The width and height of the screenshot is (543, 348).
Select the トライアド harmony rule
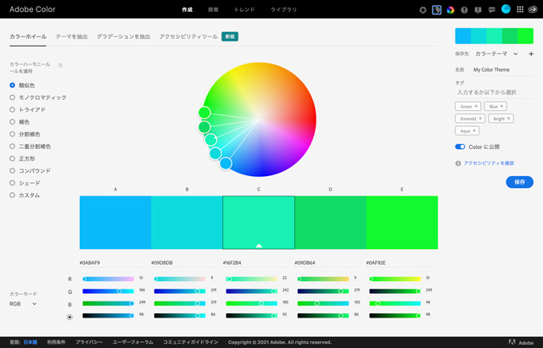28,109
